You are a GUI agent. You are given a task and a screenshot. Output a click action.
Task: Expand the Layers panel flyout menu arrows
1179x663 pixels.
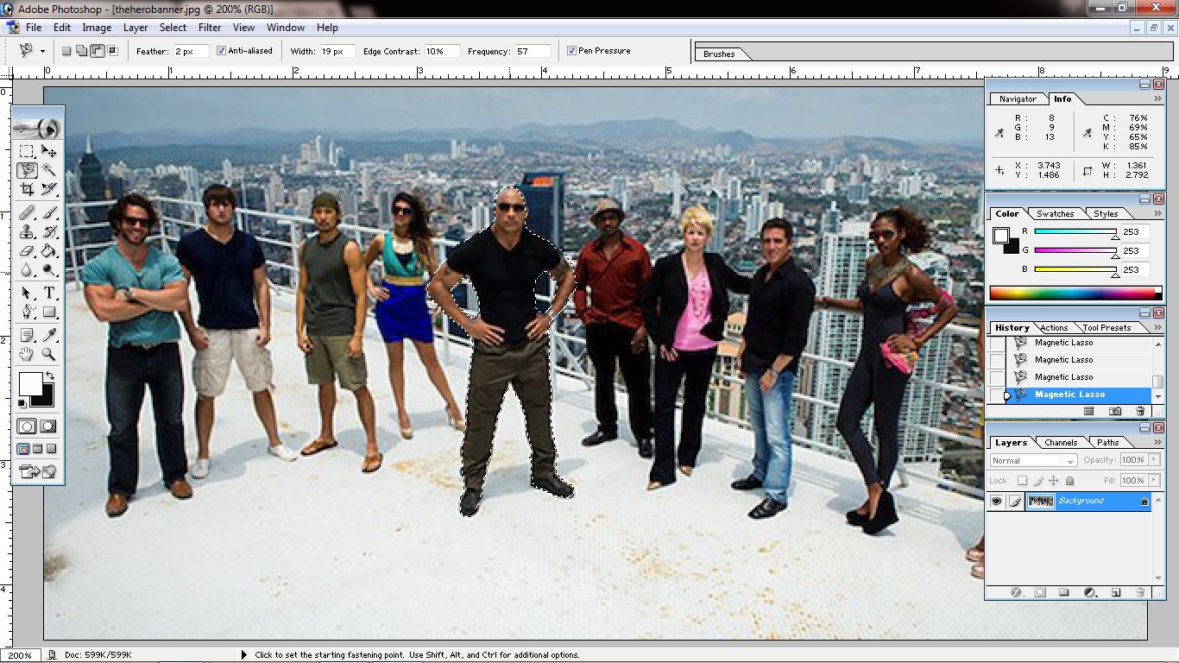click(1157, 442)
